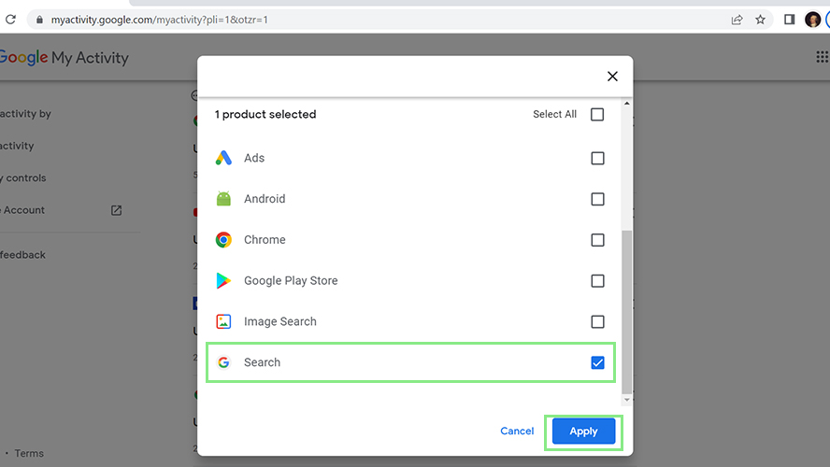Click the '1 product selected' text
830x467 pixels.
(265, 114)
